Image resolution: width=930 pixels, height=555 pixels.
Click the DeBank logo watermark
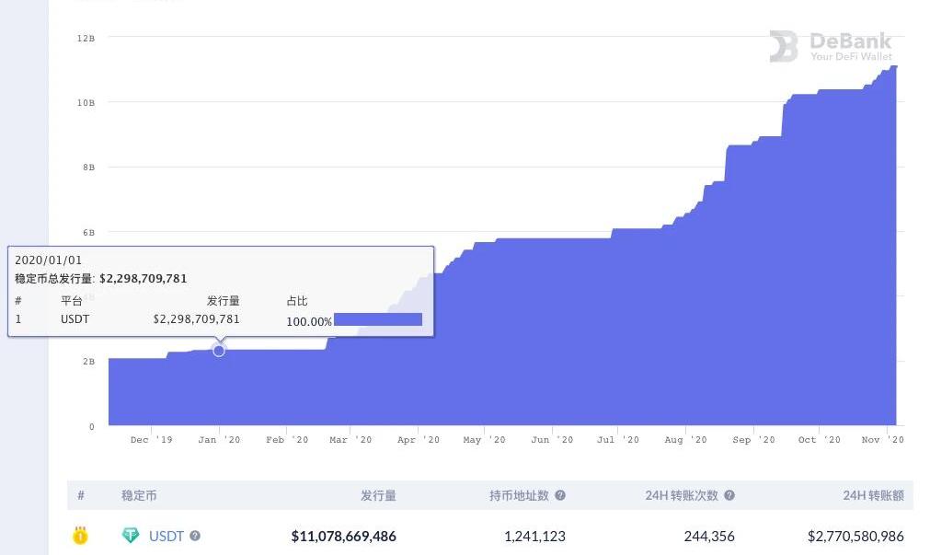coord(831,46)
